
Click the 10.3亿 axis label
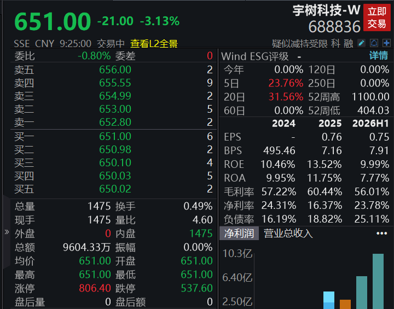coord(237,253)
